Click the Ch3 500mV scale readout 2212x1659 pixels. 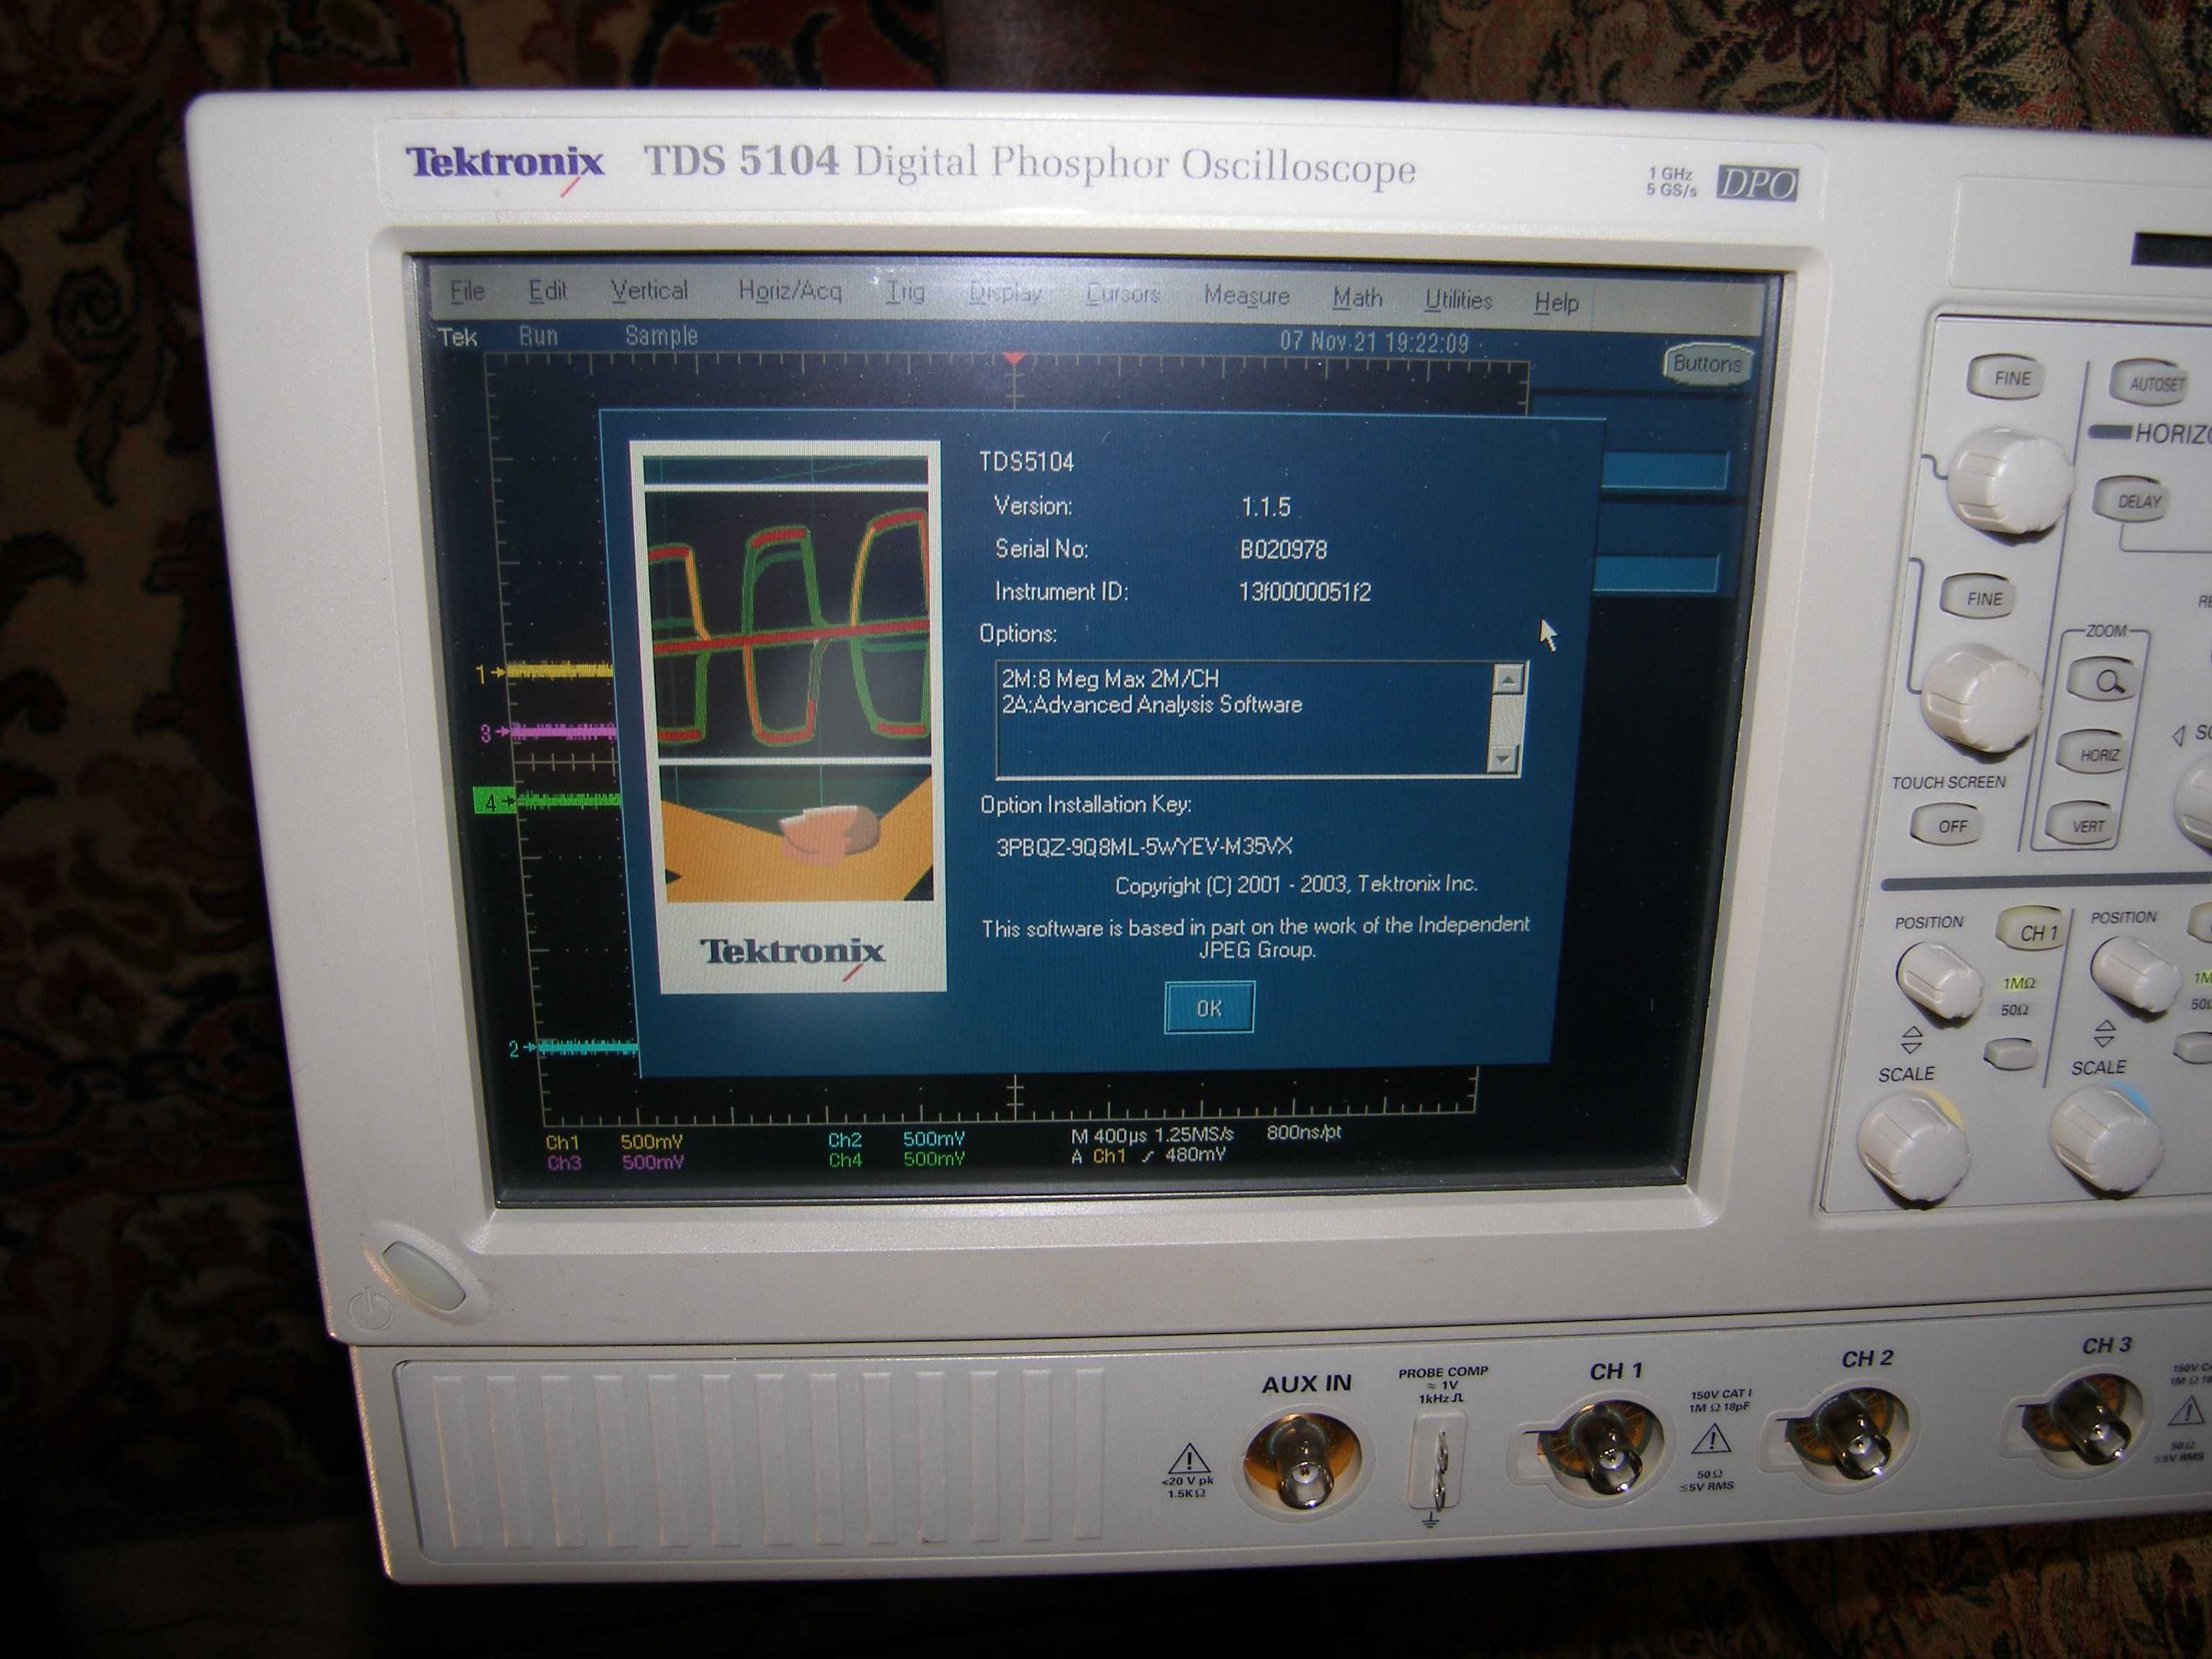[x=614, y=1162]
